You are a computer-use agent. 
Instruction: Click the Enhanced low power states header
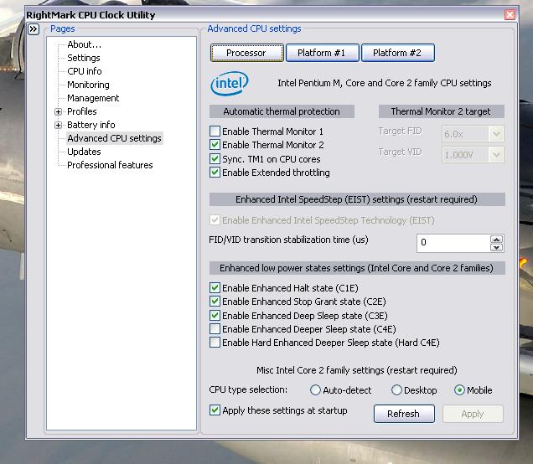(357, 268)
